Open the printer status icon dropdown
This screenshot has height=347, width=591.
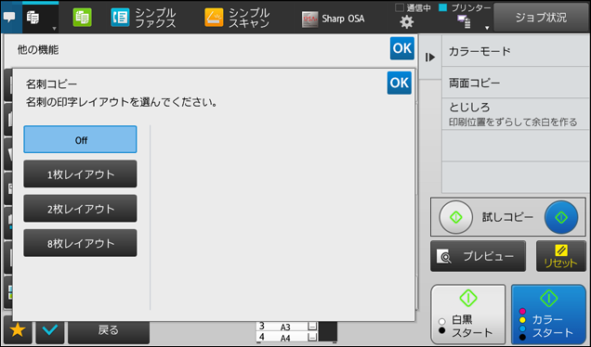(x=464, y=22)
